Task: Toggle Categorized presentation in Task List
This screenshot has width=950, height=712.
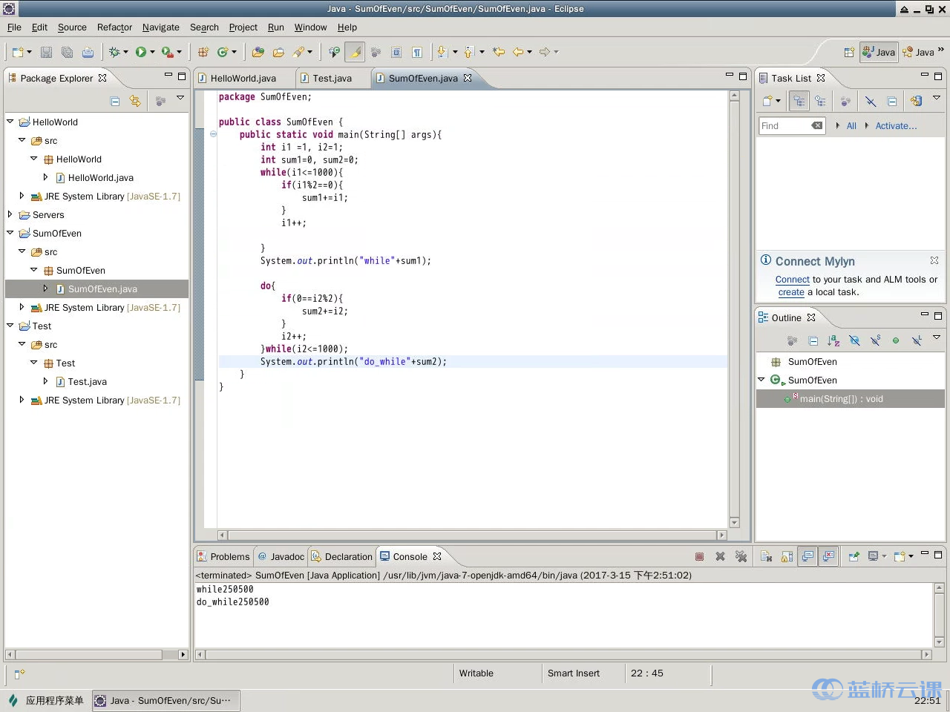Action: click(x=799, y=101)
